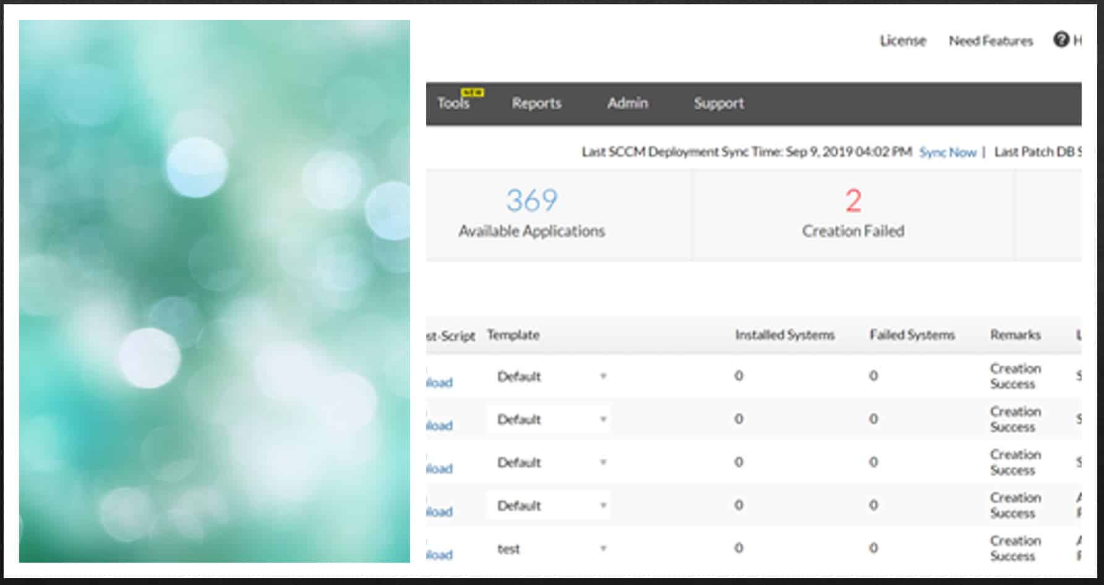Open the Need Features link
The height and width of the screenshot is (585, 1104).
point(990,41)
